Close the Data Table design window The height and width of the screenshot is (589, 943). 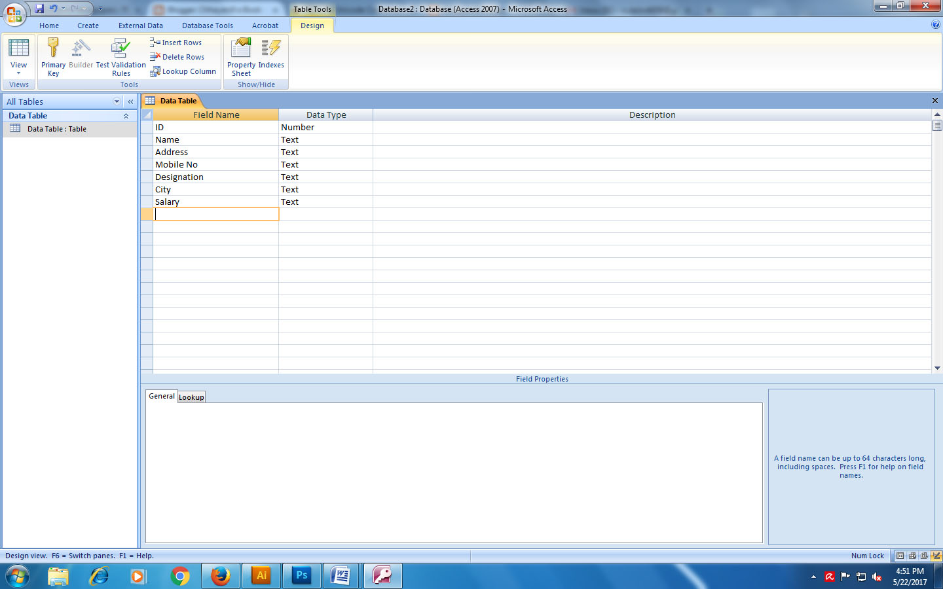coord(935,101)
